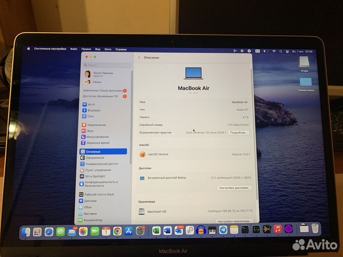
Task: Select the Origin drive on desktop
Action: (x=304, y=64)
